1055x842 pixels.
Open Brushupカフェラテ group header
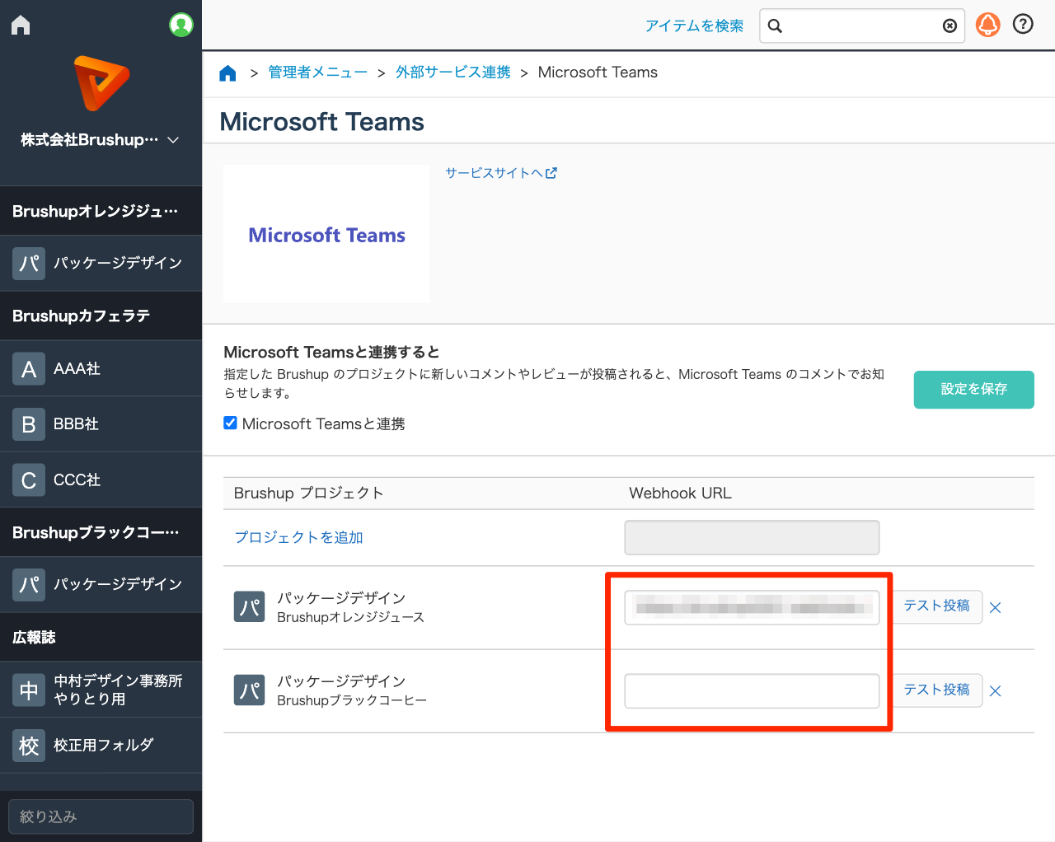101,316
